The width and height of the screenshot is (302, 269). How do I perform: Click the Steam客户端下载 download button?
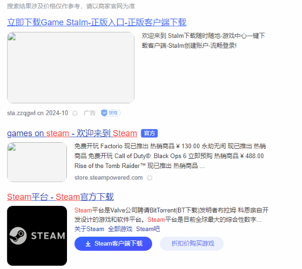[113, 244]
